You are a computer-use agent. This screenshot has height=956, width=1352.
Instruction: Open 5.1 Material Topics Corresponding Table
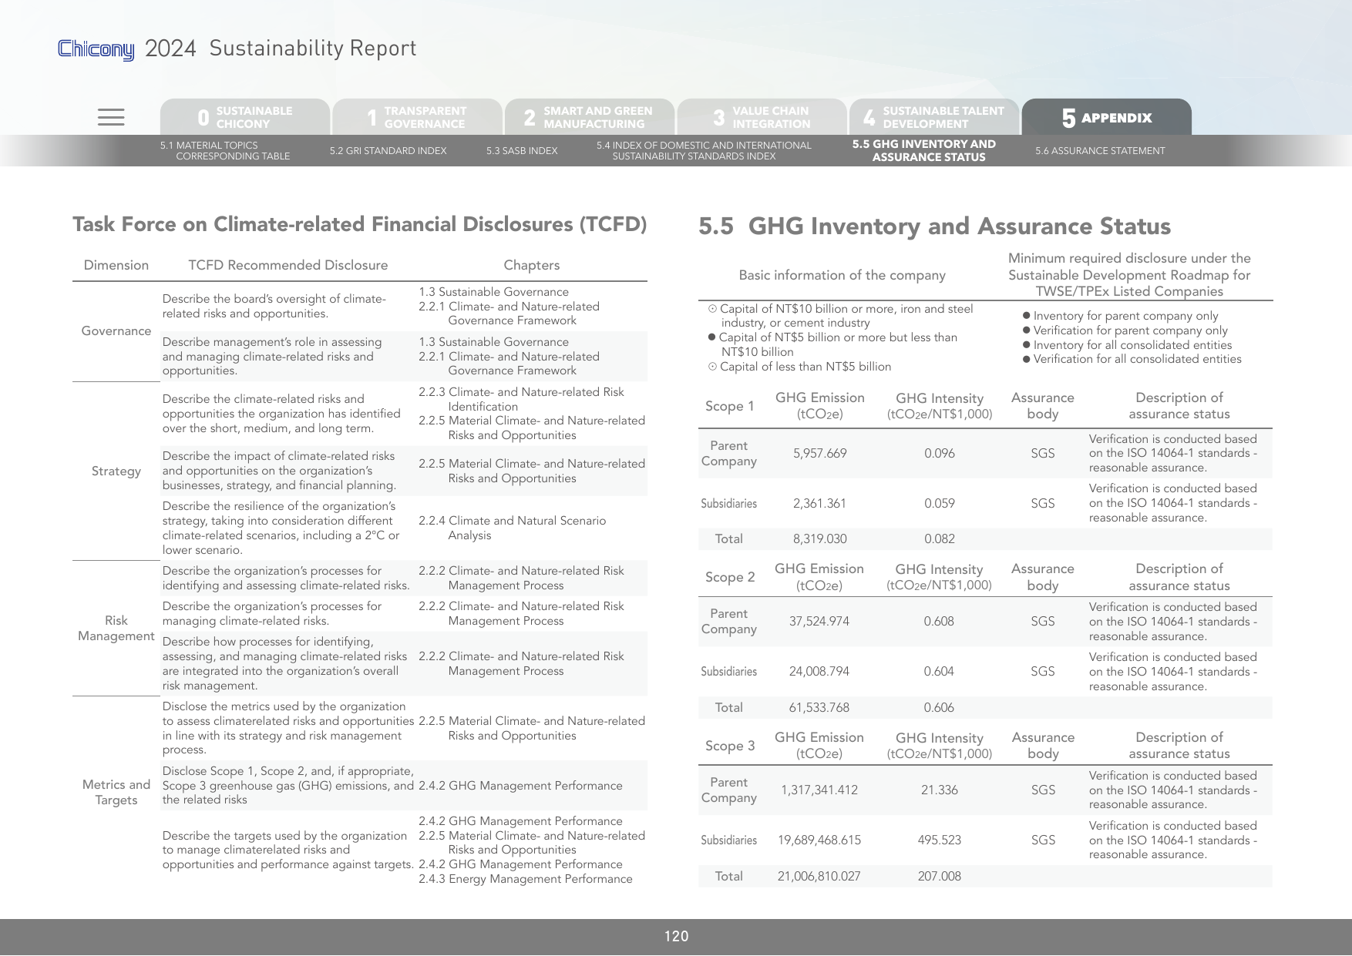225,151
